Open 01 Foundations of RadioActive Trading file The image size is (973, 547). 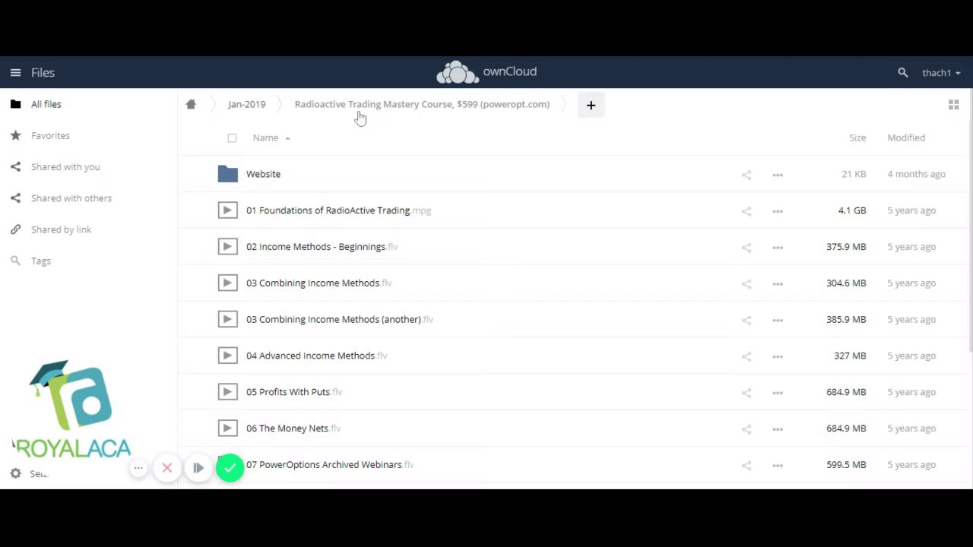[x=338, y=210]
